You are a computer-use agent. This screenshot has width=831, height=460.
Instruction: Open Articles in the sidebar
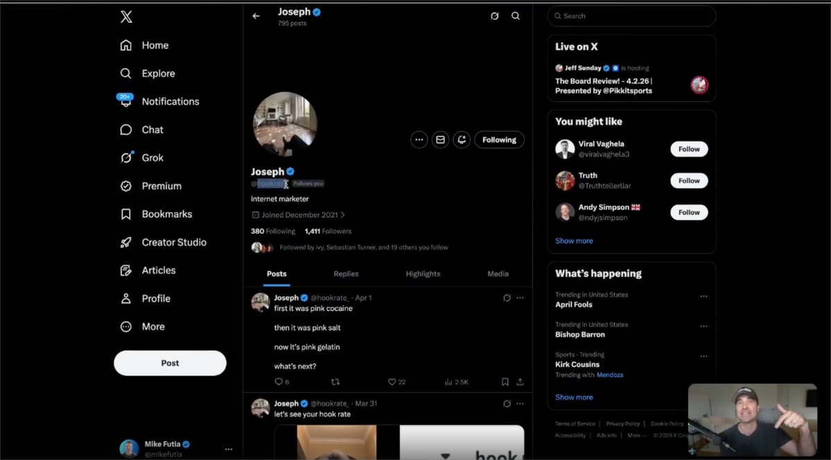148,270
